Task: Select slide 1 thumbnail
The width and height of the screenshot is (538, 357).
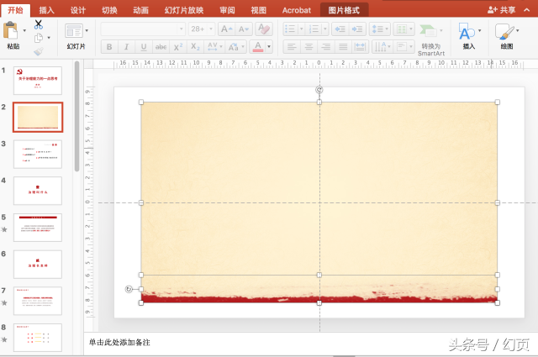Action: coord(38,81)
